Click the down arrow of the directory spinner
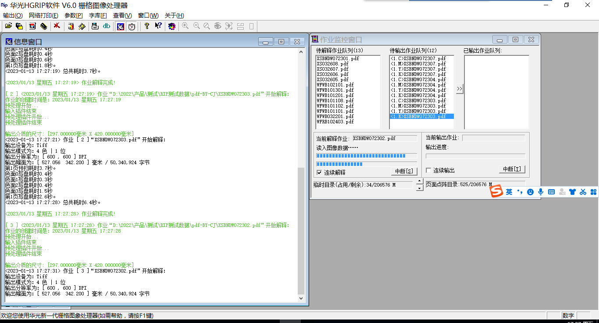 click(x=420, y=188)
